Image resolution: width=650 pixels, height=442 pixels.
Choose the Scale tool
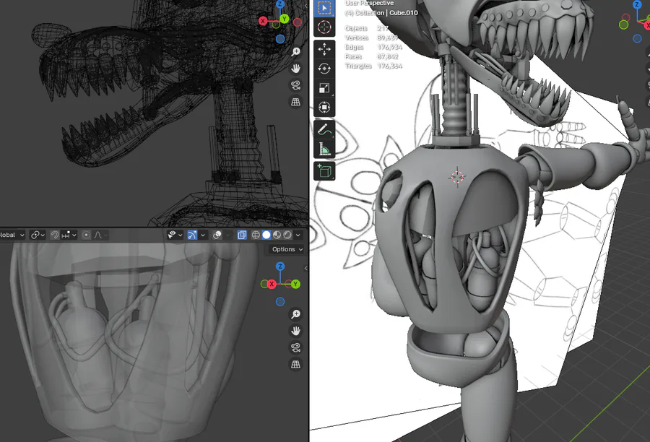point(324,88)
